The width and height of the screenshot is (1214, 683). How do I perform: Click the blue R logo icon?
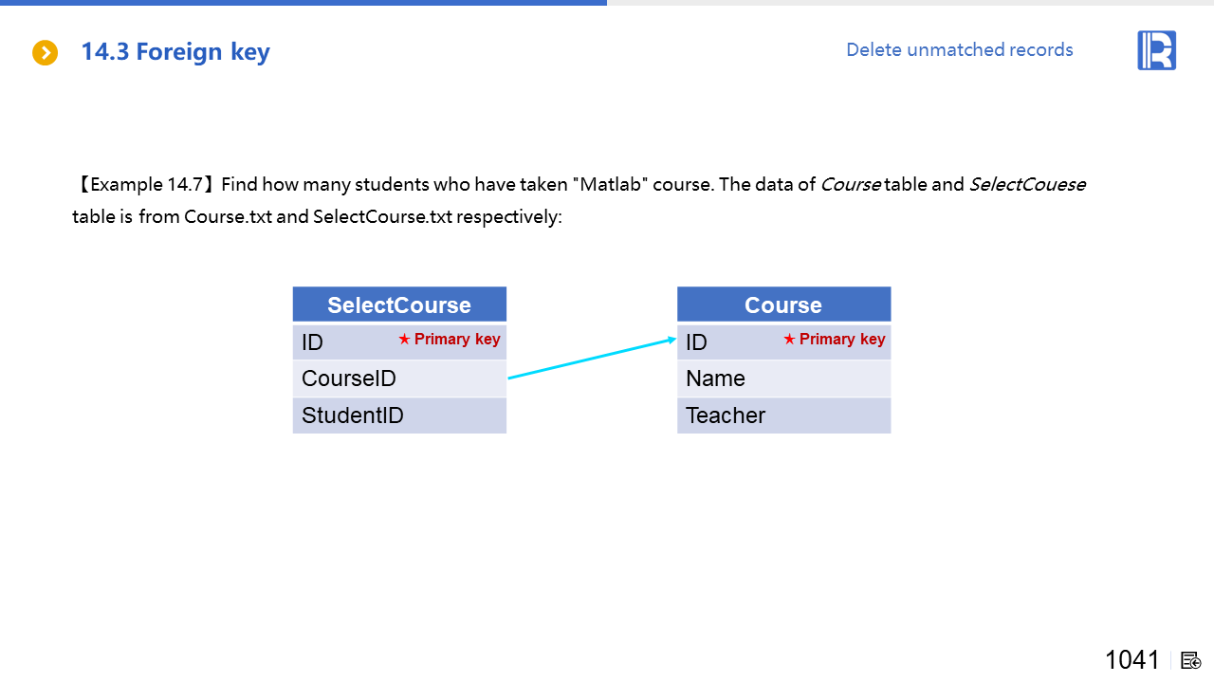(1156, 50)
